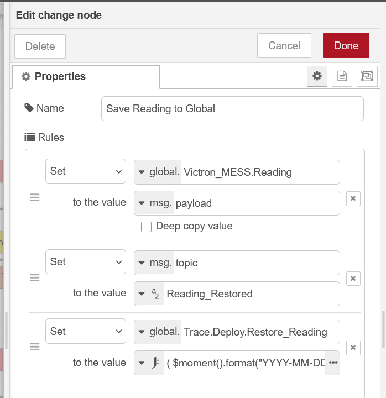Viewport: 386px width, 398px height.
Task: Click the Cancel button
Action: (284, 46)
